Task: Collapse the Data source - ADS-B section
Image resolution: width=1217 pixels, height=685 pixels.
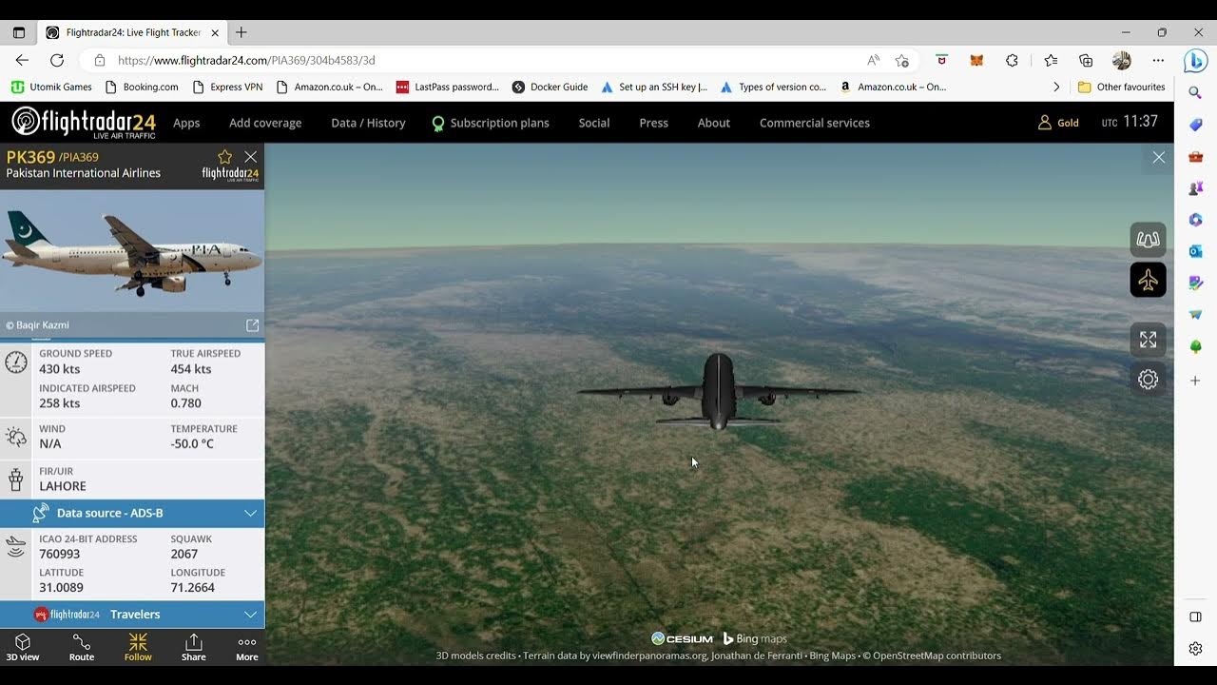Action: tap(132, 513)
